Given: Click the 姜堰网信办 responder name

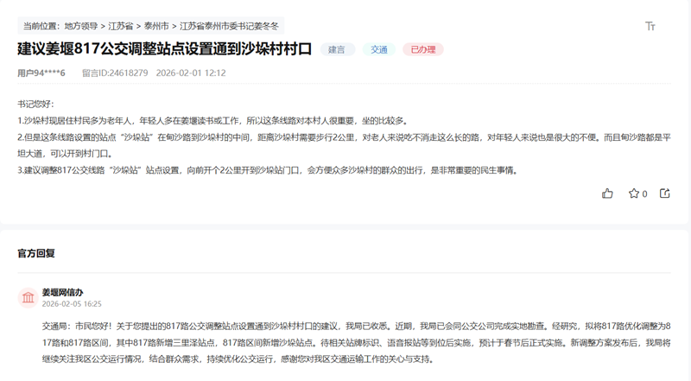Looking at the screenshot, I should 62,292.
